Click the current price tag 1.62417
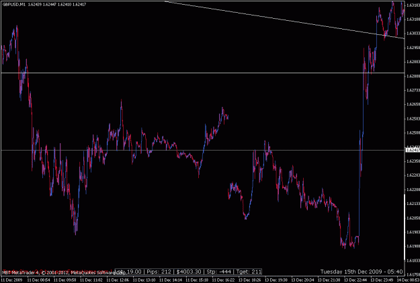 point(413,150)
